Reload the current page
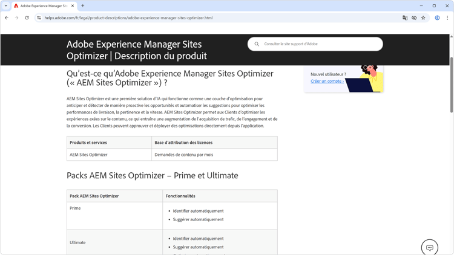The width and height of the screenshot is (454, 255). pos(27,18)
